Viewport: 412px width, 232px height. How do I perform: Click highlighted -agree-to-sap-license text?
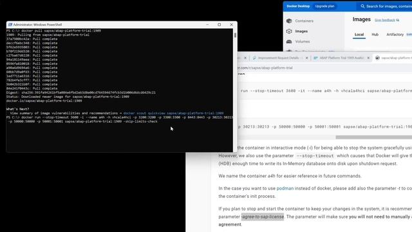pyautogui.click(x=263, y=217)
